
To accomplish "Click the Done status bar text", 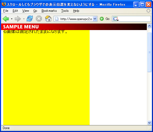I will coord(6,128).
